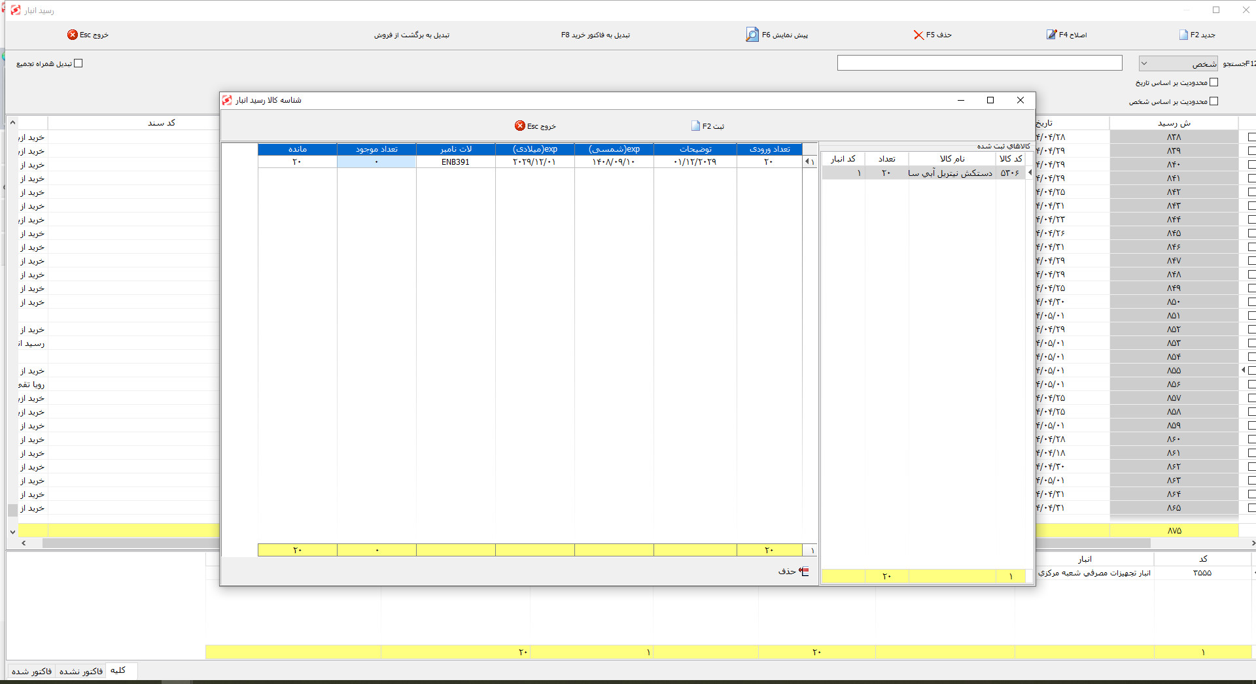Click the lot number cell ENB391
Image resolution: width=1256 pixels, height=684 pixels.
pos(455,162)
